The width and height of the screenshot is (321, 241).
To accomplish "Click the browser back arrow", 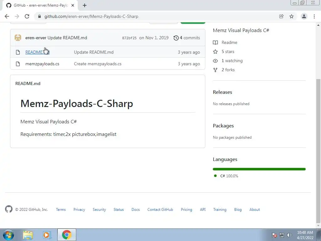I will click(7, 16).
